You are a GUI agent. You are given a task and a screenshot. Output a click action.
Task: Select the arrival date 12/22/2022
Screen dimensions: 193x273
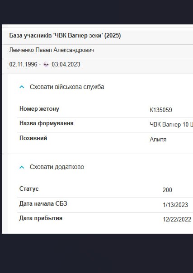click(x=177, y=220)
